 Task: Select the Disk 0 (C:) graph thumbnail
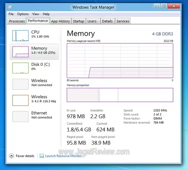pyautogui.click(x=20, y=68)
